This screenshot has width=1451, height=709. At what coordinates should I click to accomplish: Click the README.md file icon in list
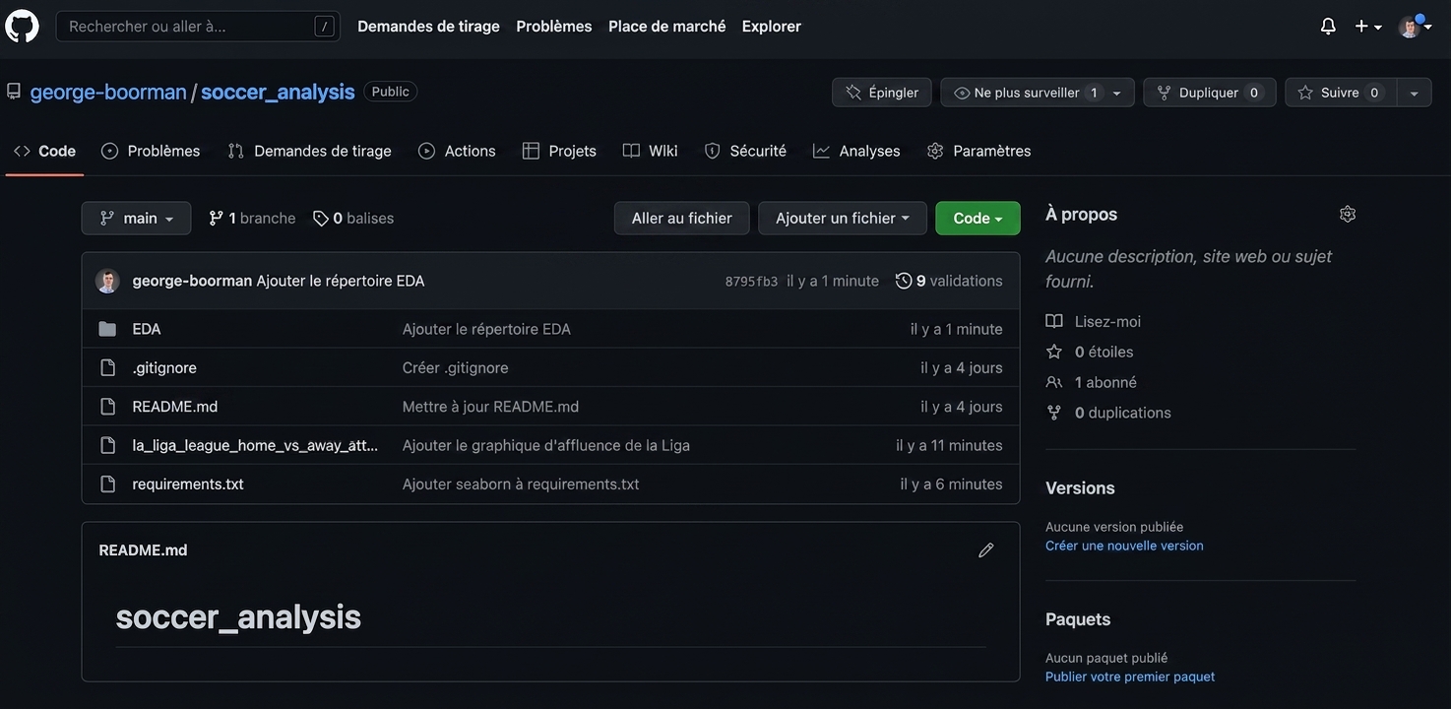point(108,407)
